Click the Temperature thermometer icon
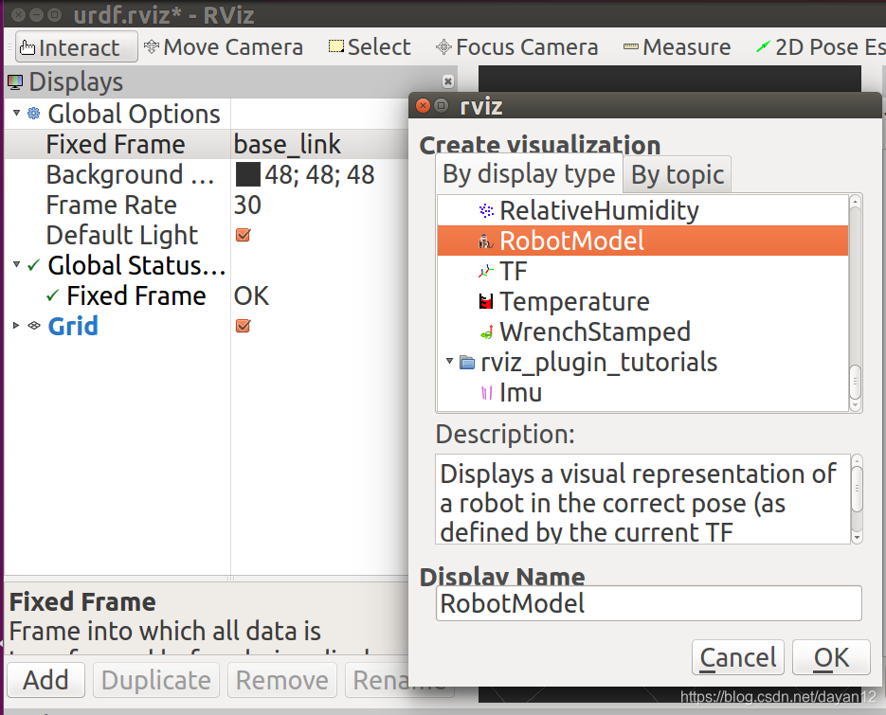This screenshot has width=886, height=715. tap(486, 301)
